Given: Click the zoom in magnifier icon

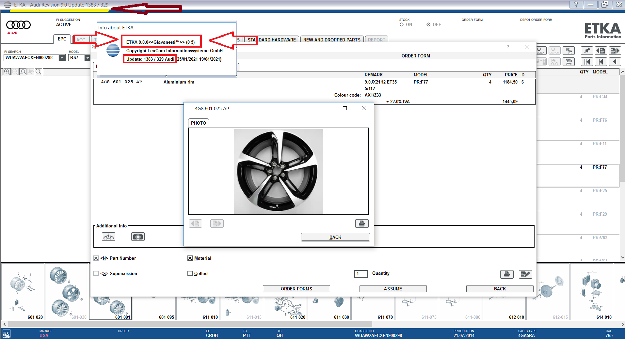Looking at the screenshot, I should click(7, 72).
